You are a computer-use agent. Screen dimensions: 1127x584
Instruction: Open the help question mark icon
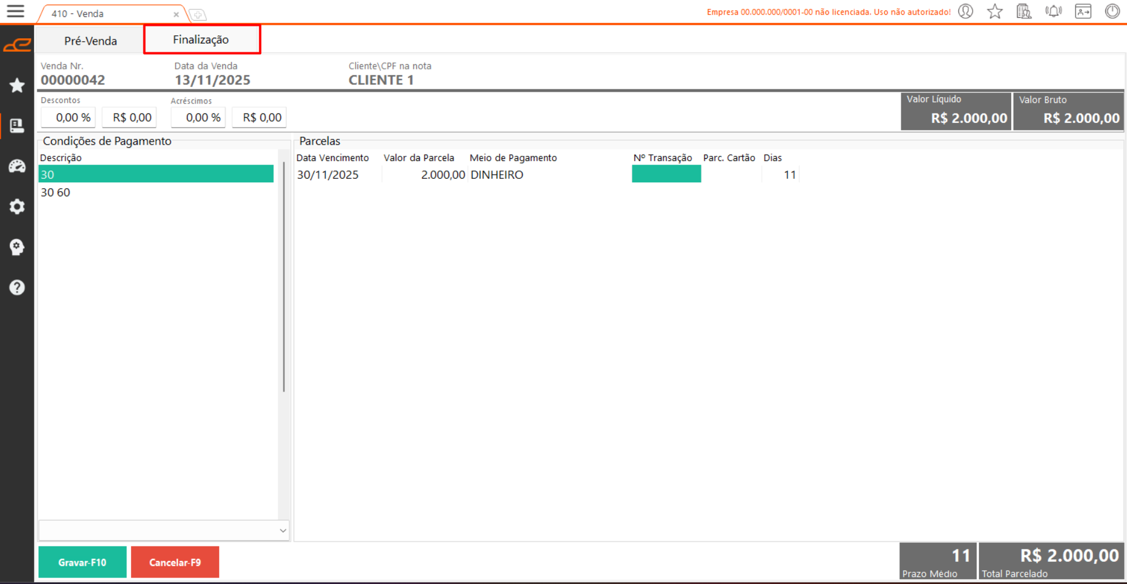[17, 288]
